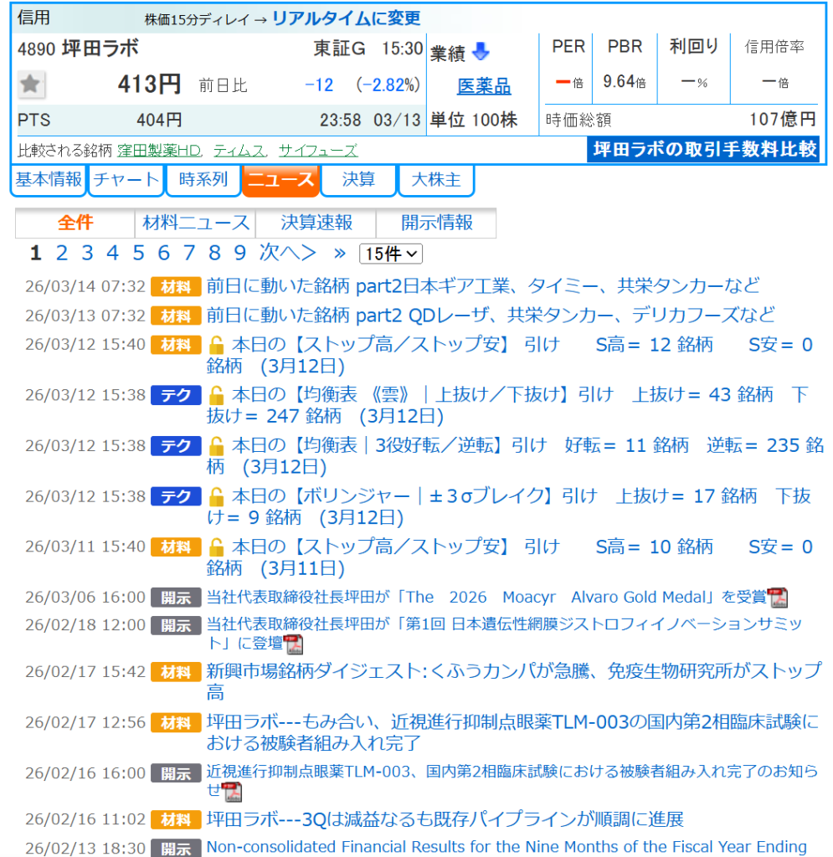The height and width of the screenshot is (857, 833).
Task: Open PDF icon for Moacyr Alvaro Gold Medal disclosure
Action: pos(778,598)
